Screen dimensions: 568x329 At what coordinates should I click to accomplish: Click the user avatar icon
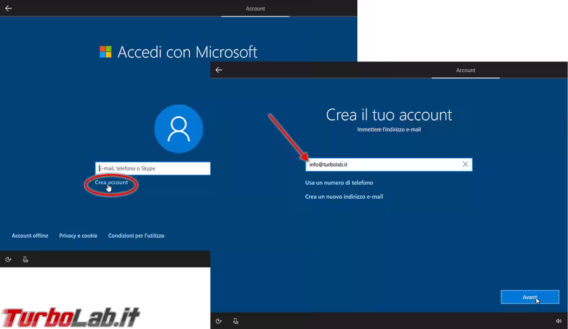click(x=178, y=129)
